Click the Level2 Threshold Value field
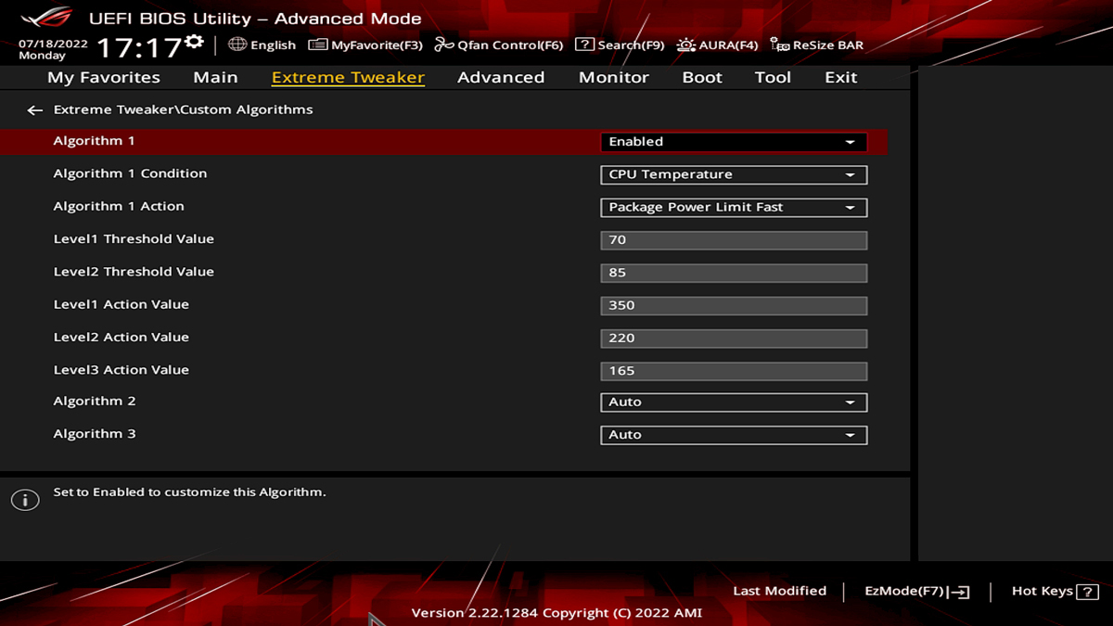The image size is (1113, 626). pos(734,273)
